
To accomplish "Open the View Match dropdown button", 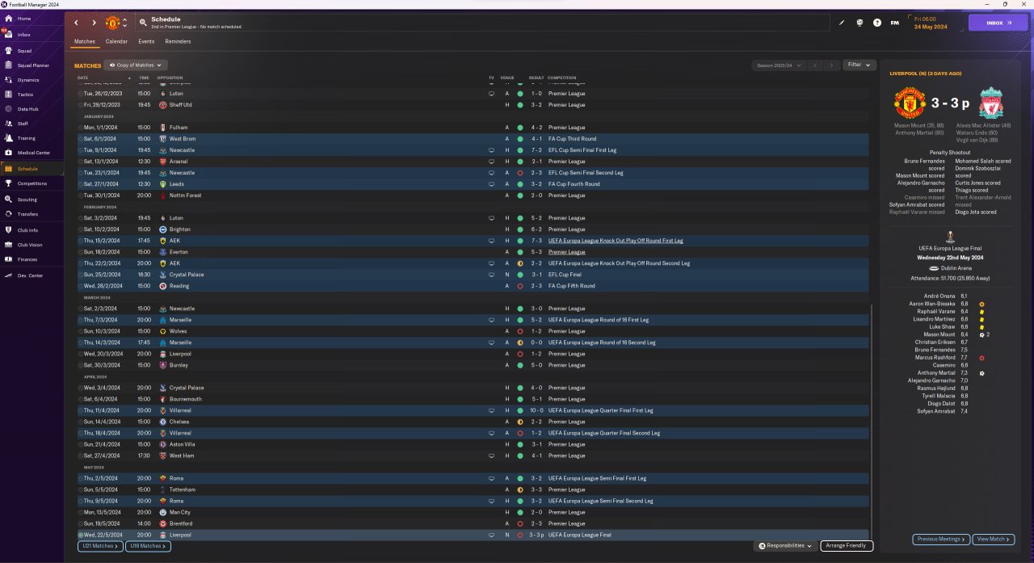I will coord(994,539).
